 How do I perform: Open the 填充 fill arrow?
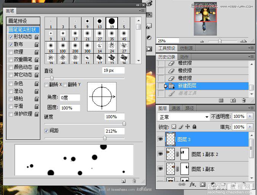point(250,127)
